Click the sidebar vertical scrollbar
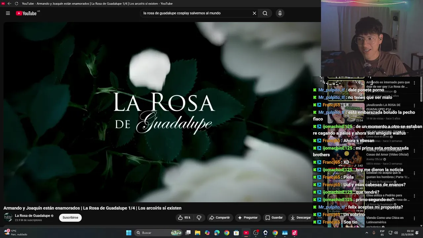This screenshot has height=238, width=423. pos(421,89)
